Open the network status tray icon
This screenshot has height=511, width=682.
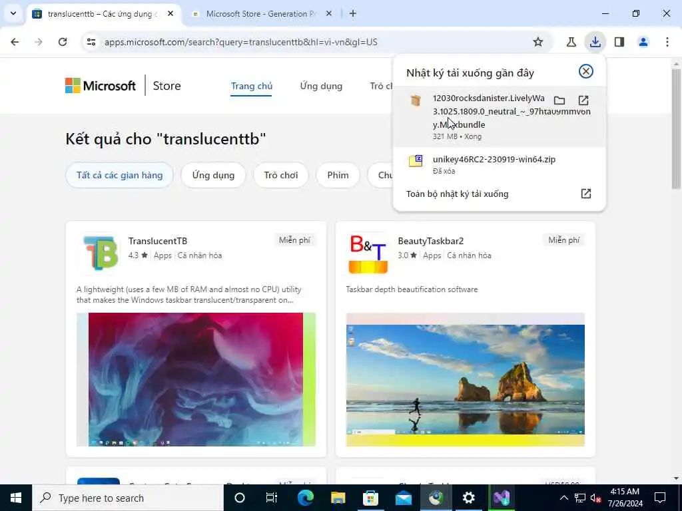pos(580,498)
